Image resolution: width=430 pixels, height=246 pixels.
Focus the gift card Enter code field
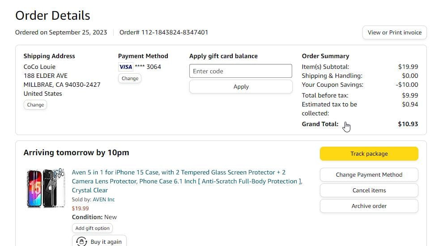(x=241, y=71)
